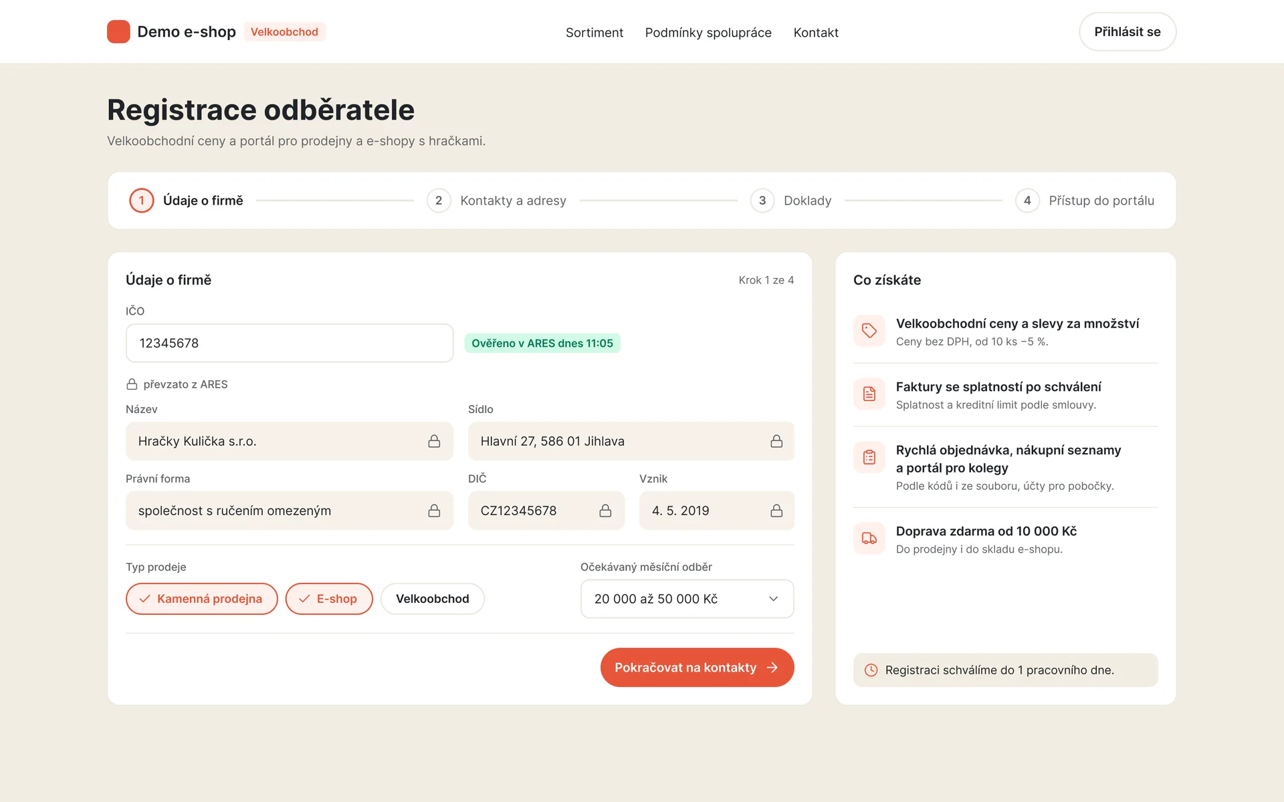Click into the IČO input field

(x=290, y=344)
